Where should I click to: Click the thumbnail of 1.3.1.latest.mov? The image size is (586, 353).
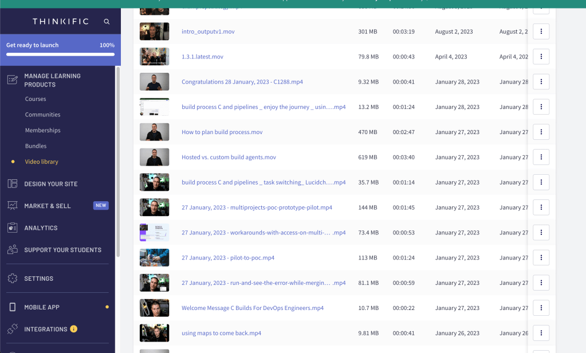154,57
